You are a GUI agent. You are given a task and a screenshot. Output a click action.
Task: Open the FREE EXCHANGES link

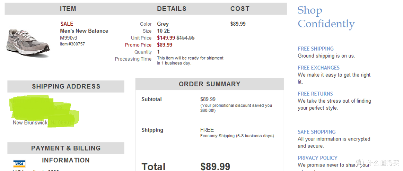click(x=319, y=68)
